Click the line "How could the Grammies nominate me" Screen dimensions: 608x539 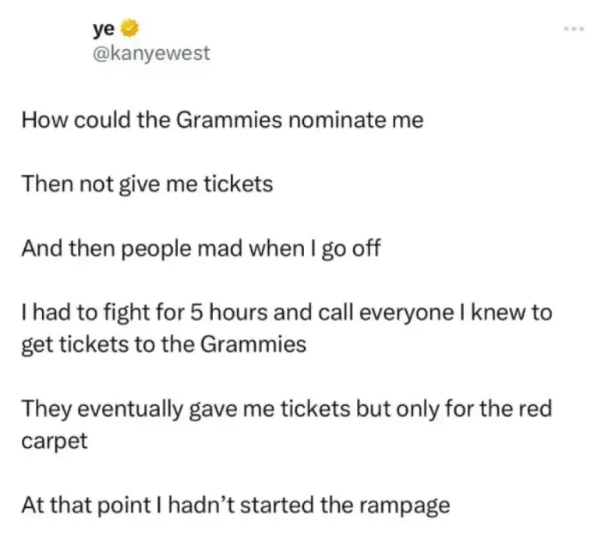coord(223,120)
